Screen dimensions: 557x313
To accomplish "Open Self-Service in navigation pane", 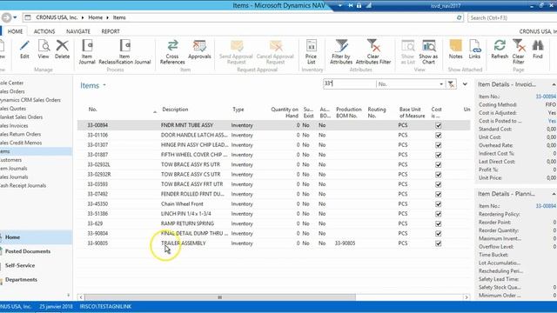I will pyautogui.click(x=20, y=265).
